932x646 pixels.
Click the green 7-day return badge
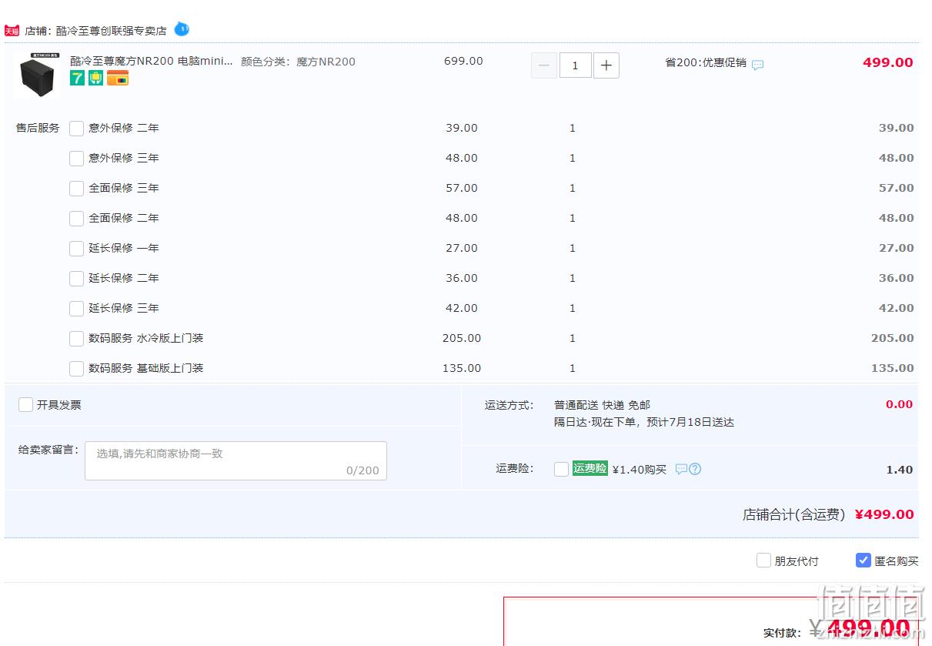78,78
